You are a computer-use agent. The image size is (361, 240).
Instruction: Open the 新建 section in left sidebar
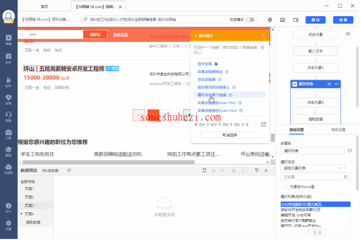[9, 40]
